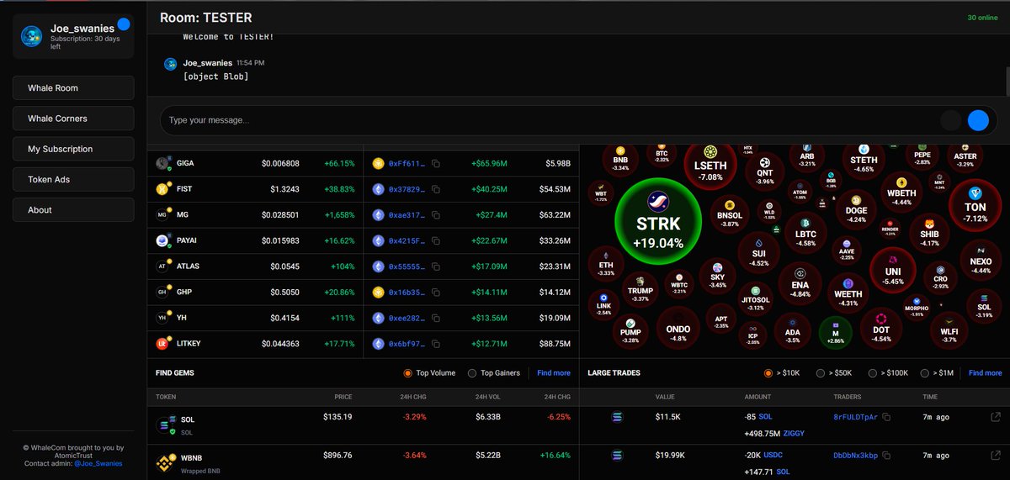Image resolution: width=1010 pixels, height=480 pixels.
Task: Select the Top Volume radio option
Action: pos(408,373)
